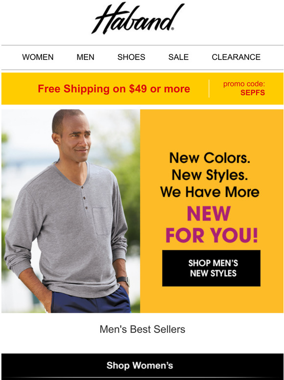284x380 pixels.
Task: Visit the CLEARANCE section
Action: click(236, 57)
